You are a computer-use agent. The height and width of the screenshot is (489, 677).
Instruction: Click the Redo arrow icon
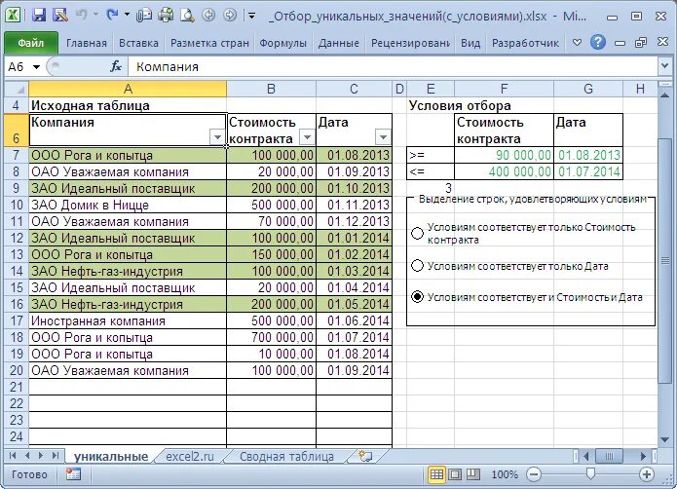pyautogui.click(x=112, y=15)
